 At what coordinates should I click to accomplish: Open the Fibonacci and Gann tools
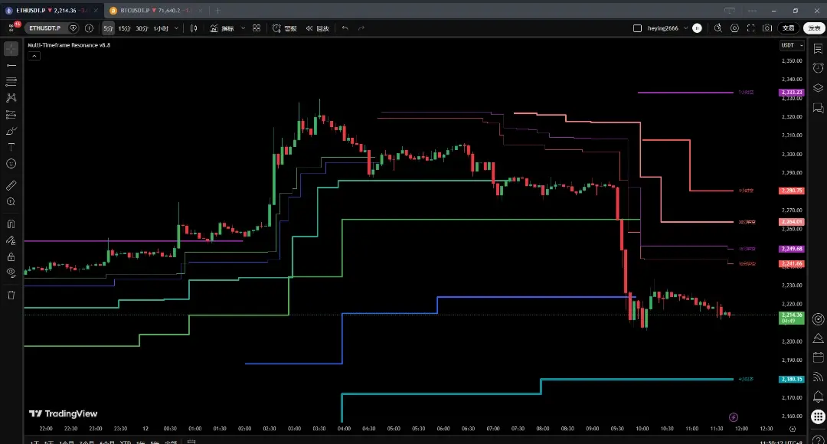[x=11, y=82]
